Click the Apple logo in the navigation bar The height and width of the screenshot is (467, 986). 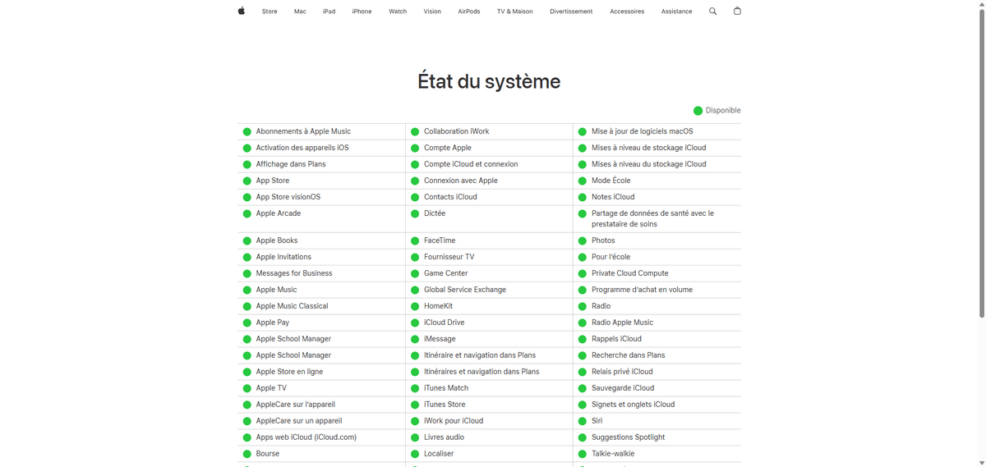point(242,11)
